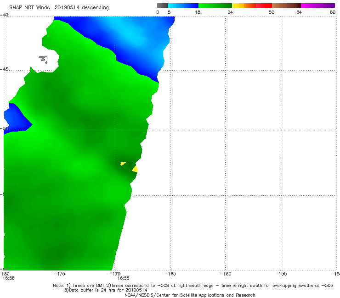
Task: Click the yellow segment of the colorbar
Action: click(238, 6)
